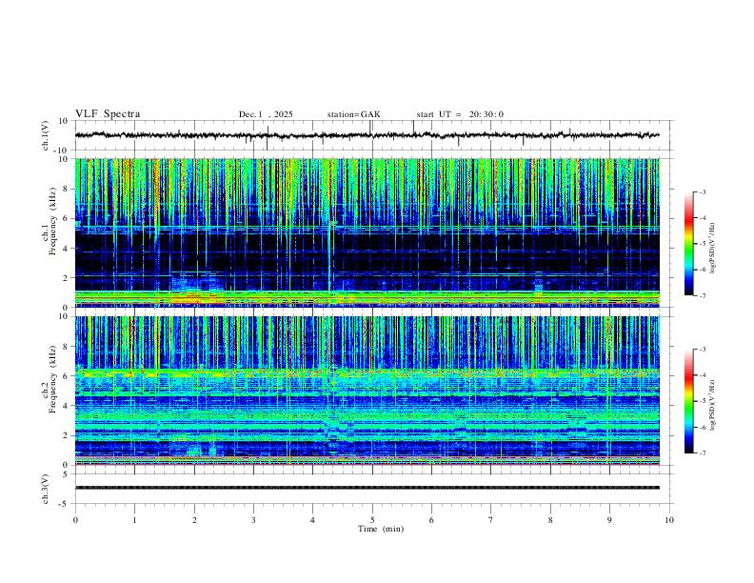Click inside the ch.1 spectrogram panel
This screenshot has width=754, height=583.
coord(367,232)
